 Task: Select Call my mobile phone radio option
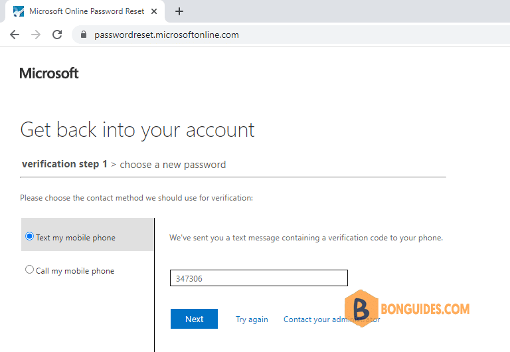click(x=29, y=270)
